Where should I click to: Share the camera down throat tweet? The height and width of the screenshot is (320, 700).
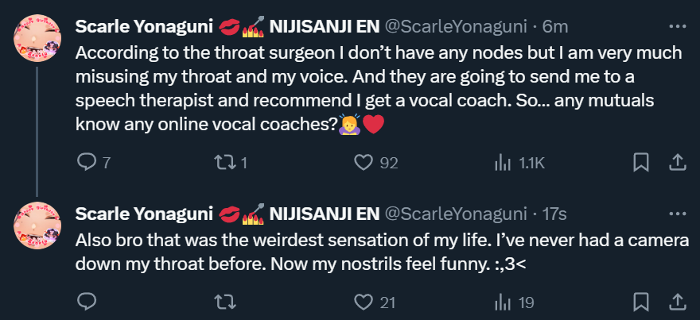pos(677,302)
